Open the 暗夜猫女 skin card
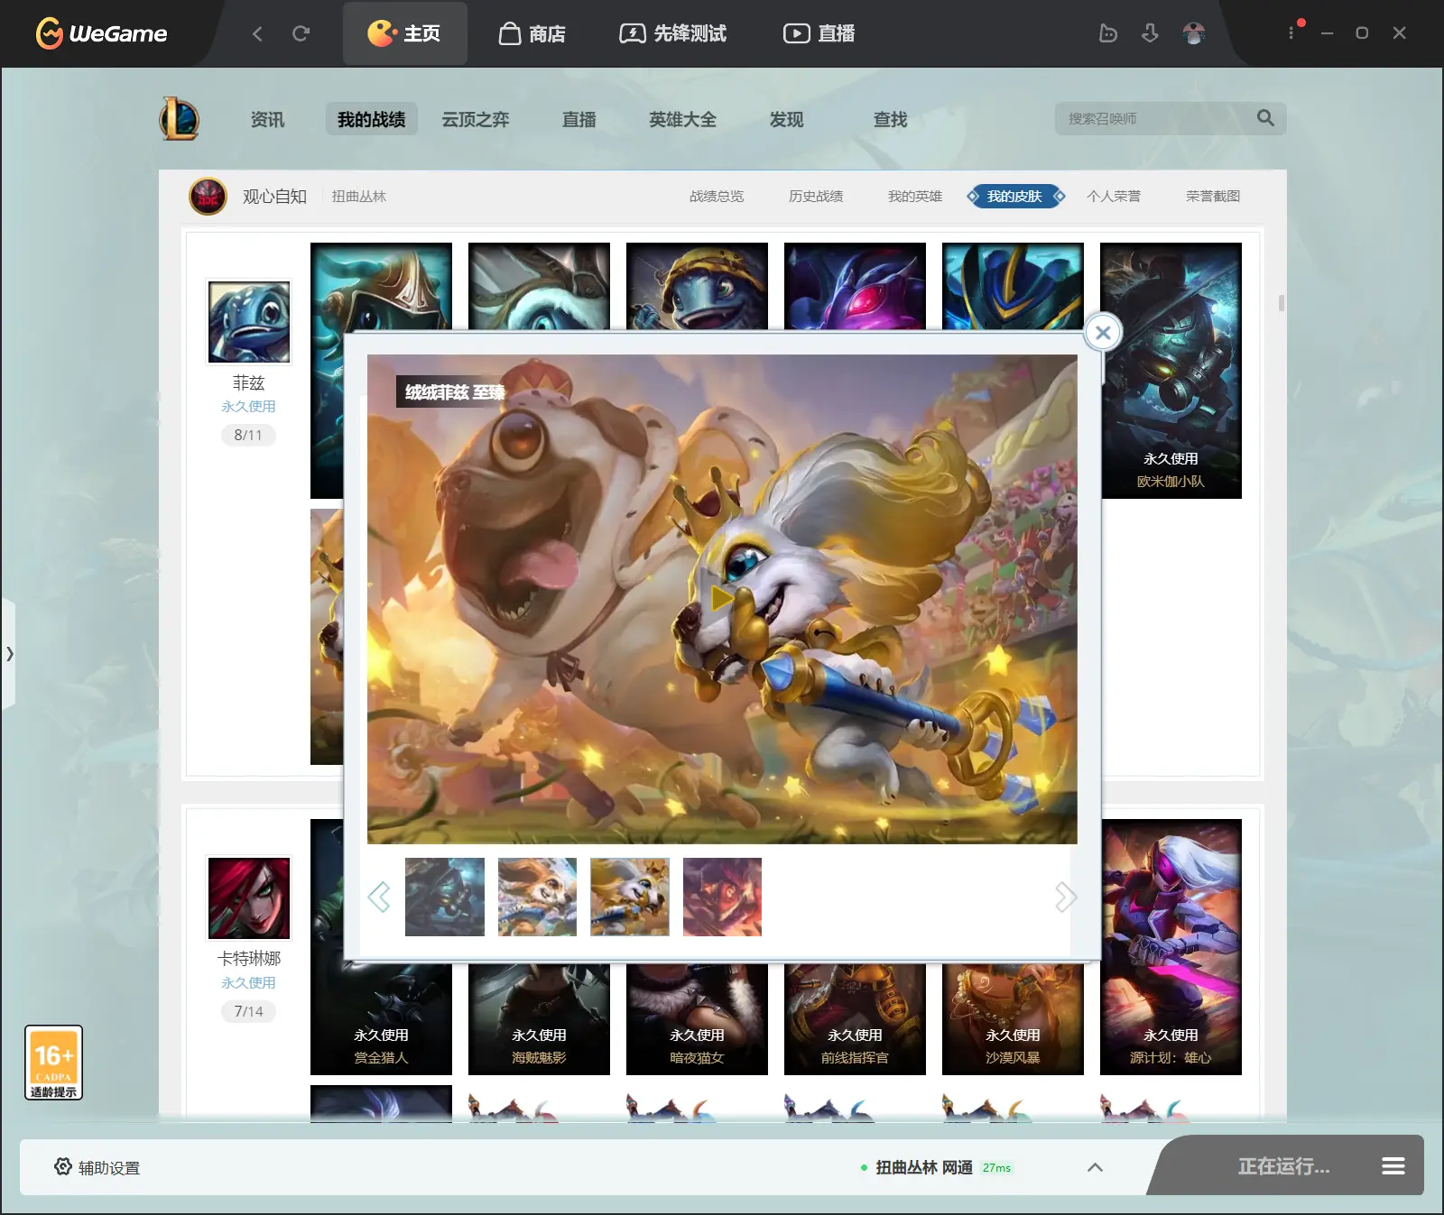 (697, 1019)
